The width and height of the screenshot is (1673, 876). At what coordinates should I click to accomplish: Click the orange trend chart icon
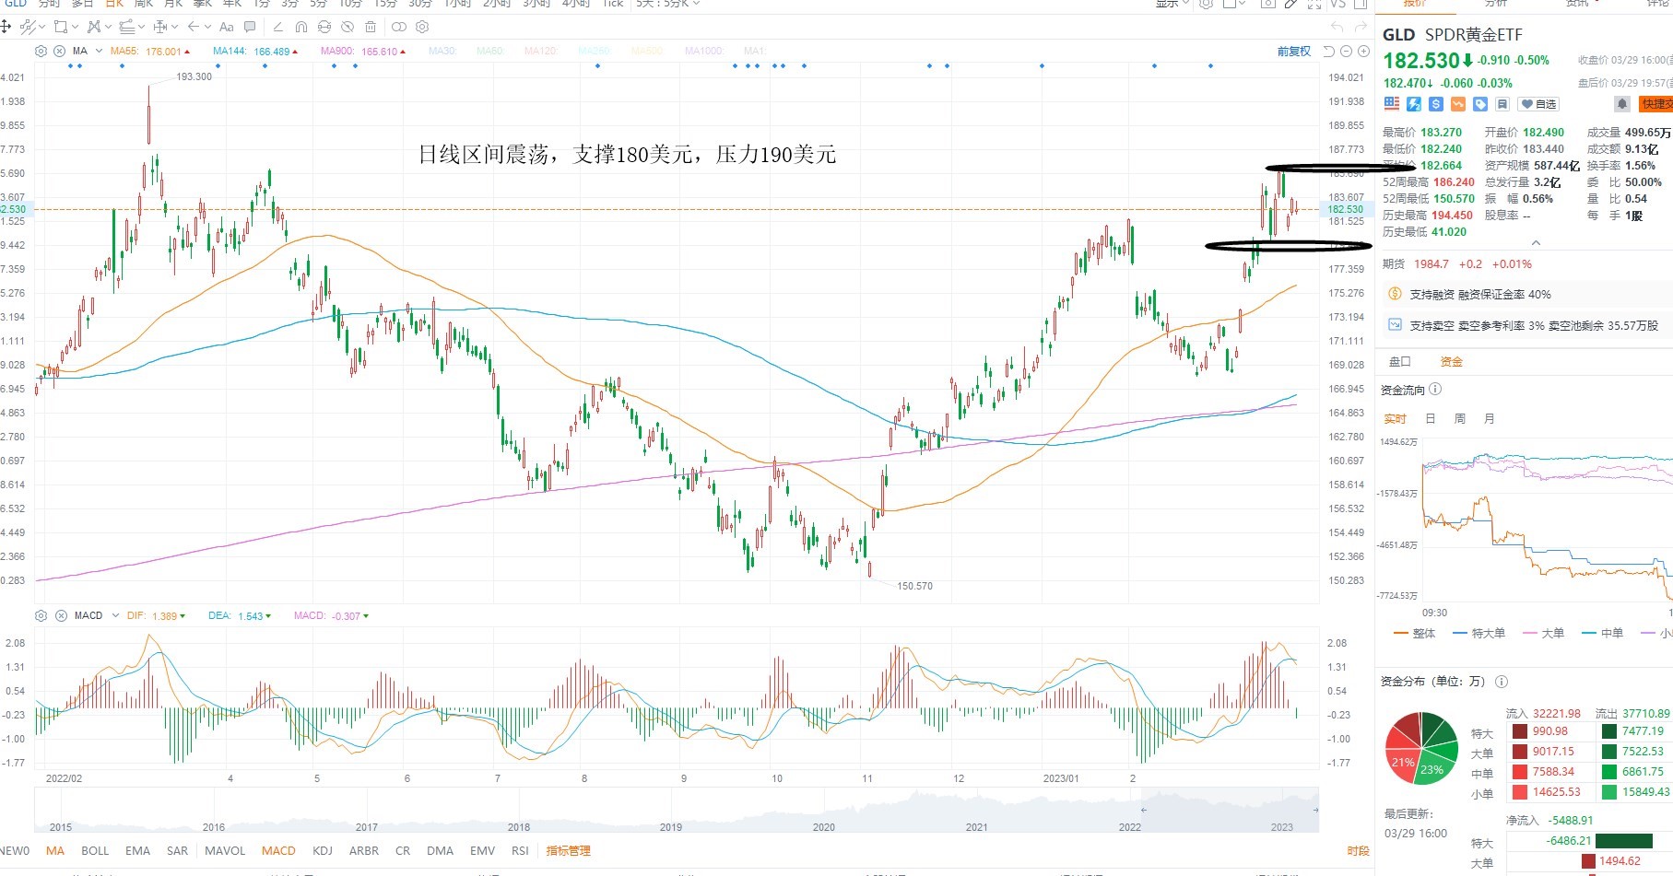click(x=1458, y=104)
